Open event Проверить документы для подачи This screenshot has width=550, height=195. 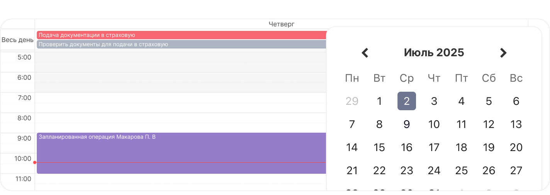tap(182, 44)
